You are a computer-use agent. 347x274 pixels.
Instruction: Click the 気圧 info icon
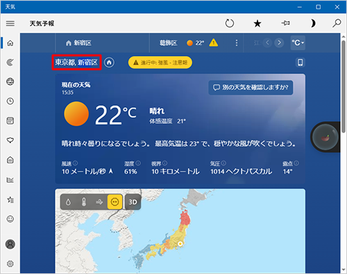[x=223, y=163]
